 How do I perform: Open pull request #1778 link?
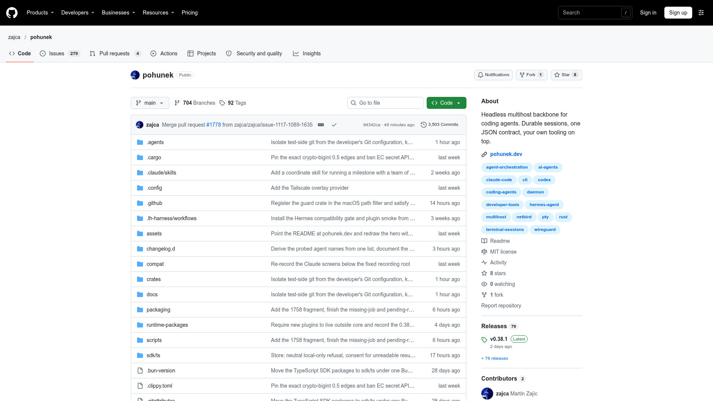[214, 125]
